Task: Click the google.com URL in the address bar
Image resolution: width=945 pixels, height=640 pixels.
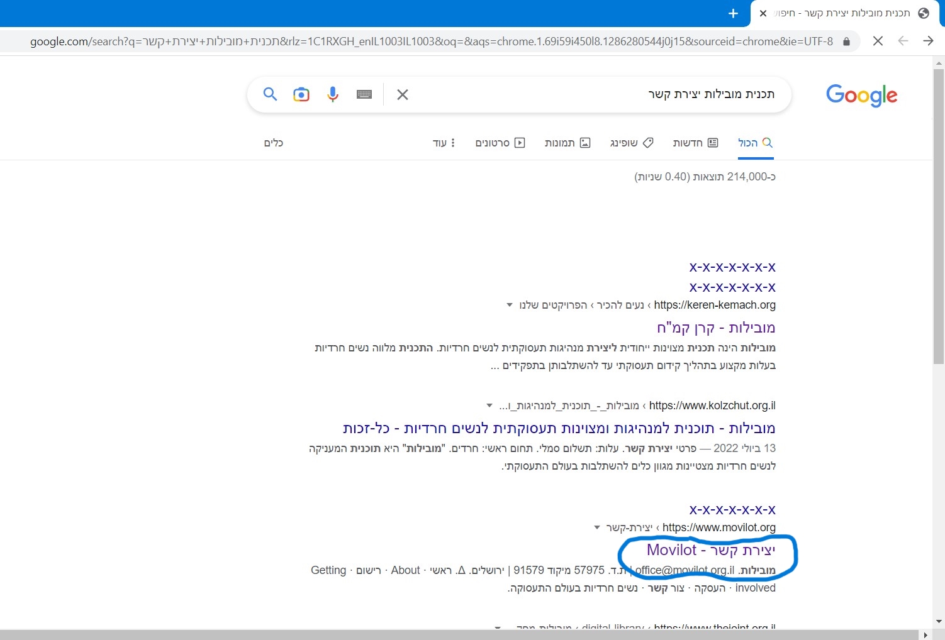Action: (x=431, y=41)
